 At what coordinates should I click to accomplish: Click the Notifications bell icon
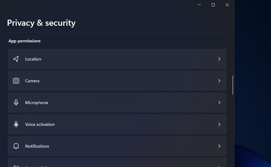pos(16,146)
